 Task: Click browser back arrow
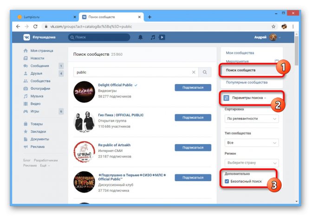click(x=18, y=26)
